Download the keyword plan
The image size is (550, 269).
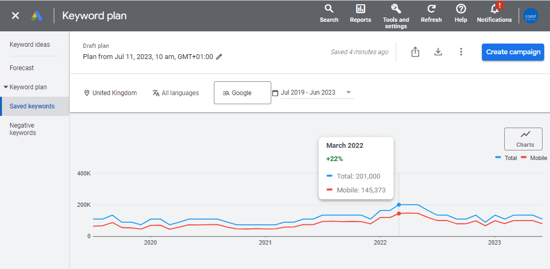click(438, 52)
